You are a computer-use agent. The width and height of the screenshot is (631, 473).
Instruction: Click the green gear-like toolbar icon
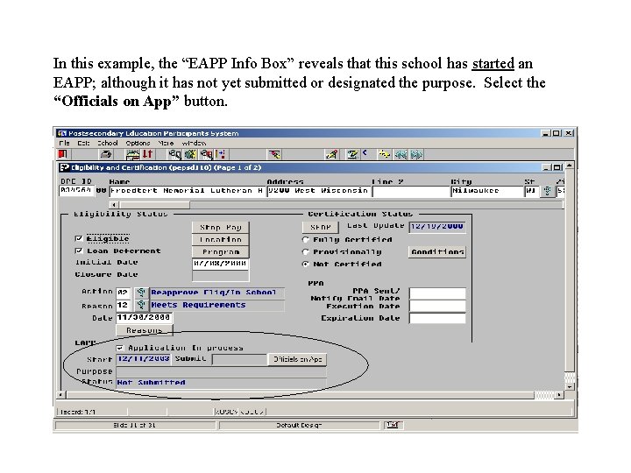tap(190, 154)
